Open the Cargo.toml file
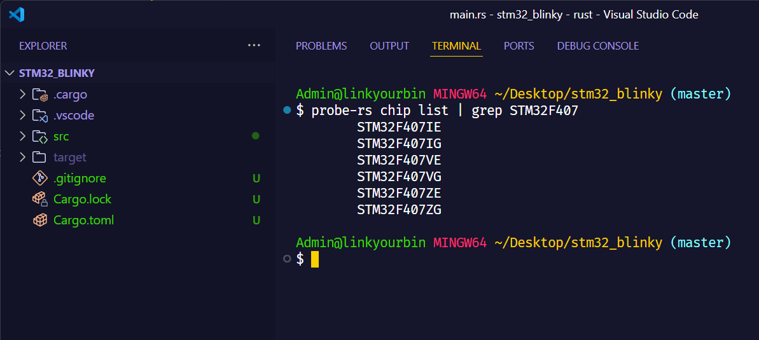Viewport: 759px width, 340px height. point(83,221)
